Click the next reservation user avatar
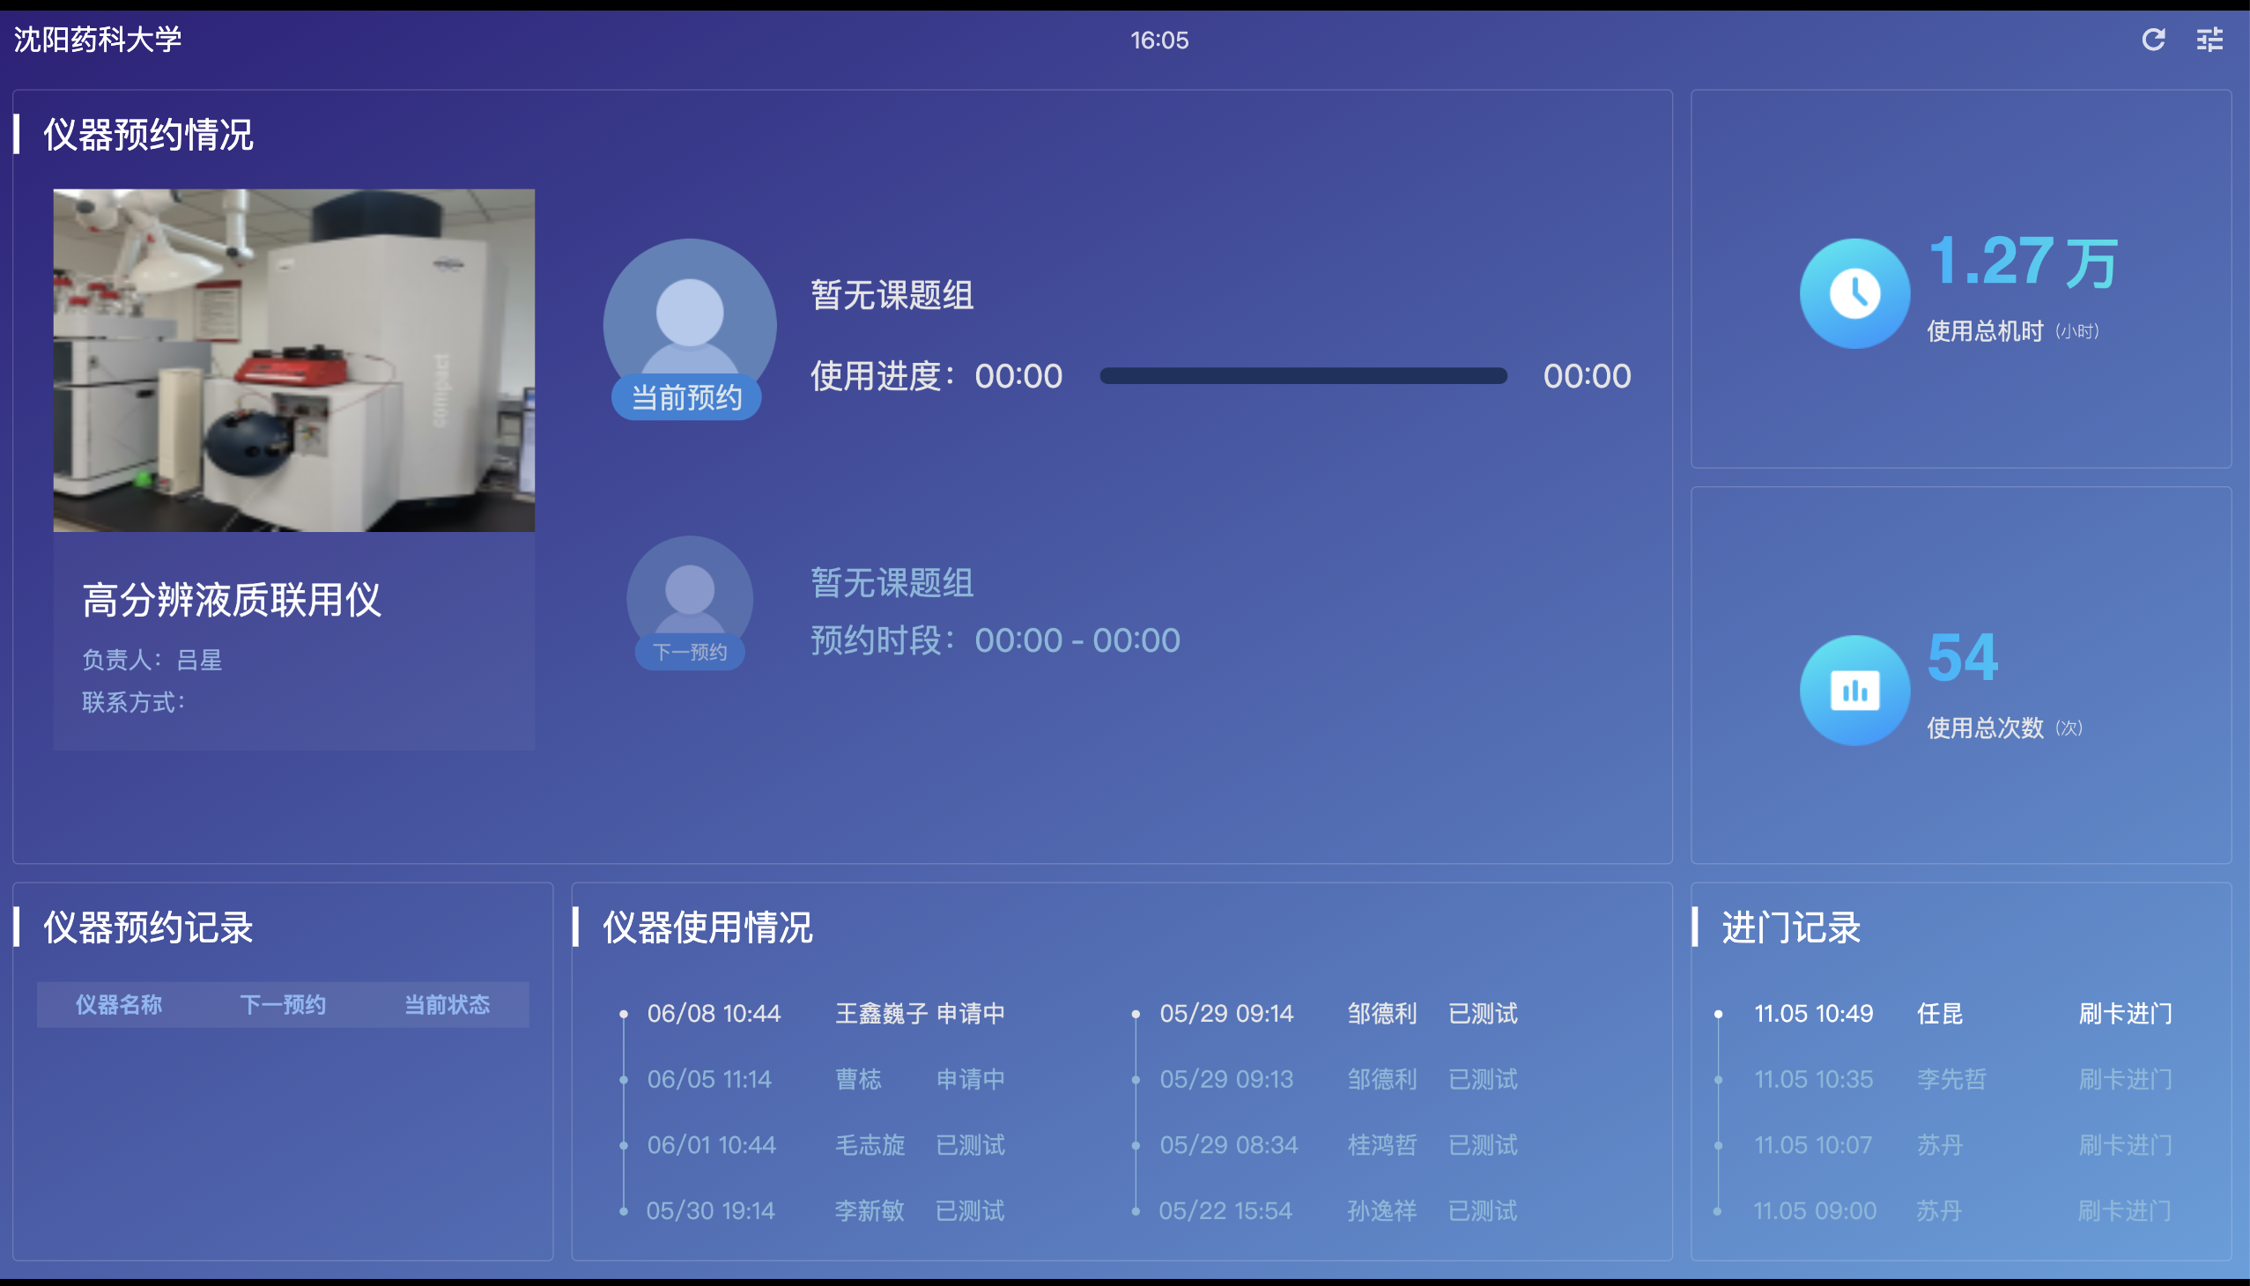The height and width of the screenshot is (1286, 2250). point(689,590)
